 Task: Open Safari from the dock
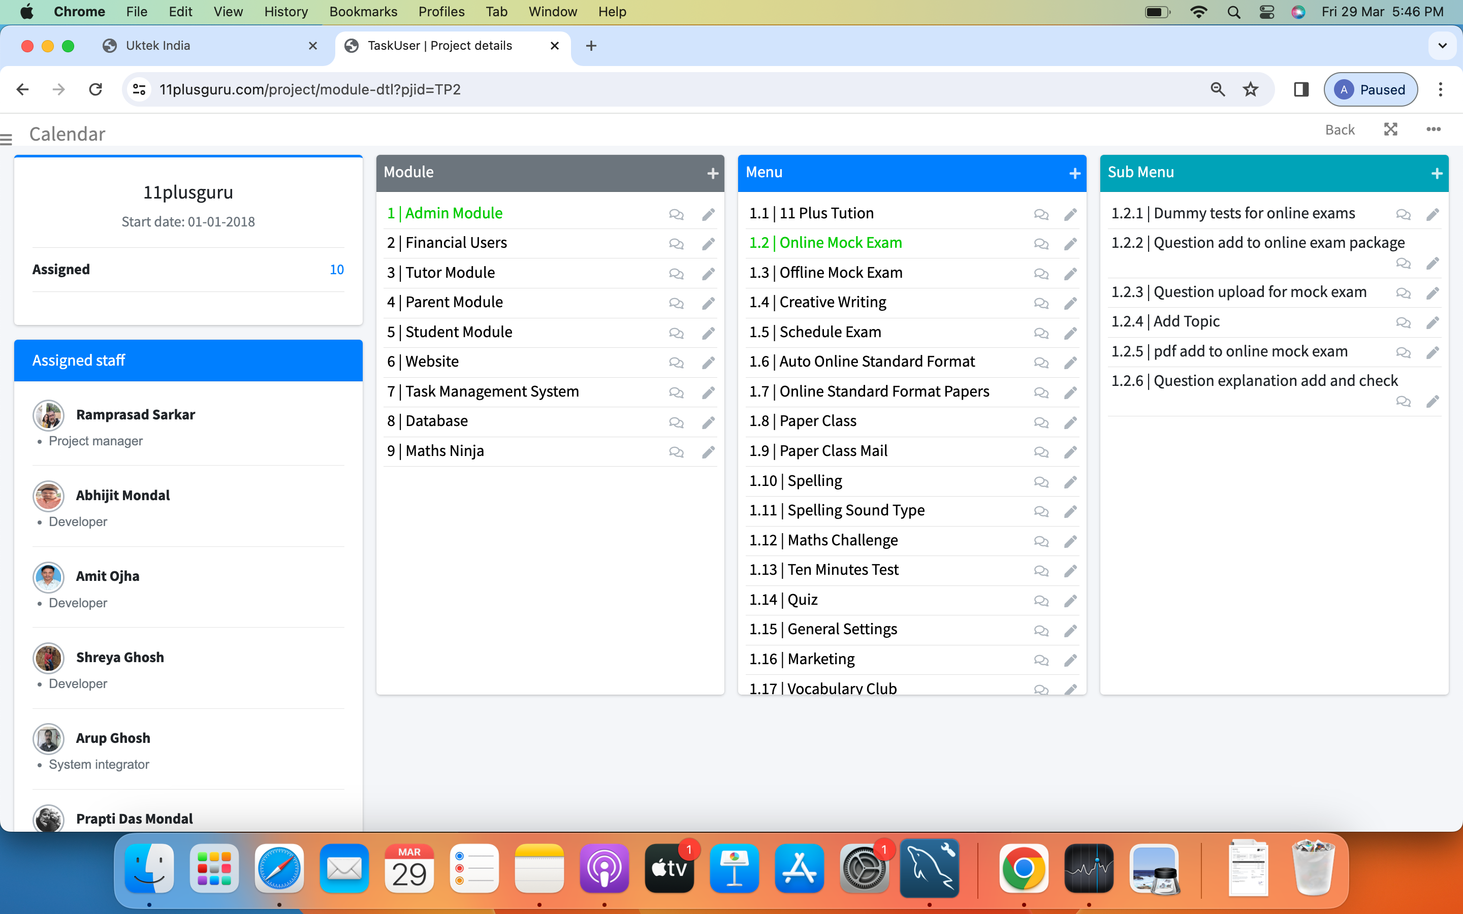279,868
